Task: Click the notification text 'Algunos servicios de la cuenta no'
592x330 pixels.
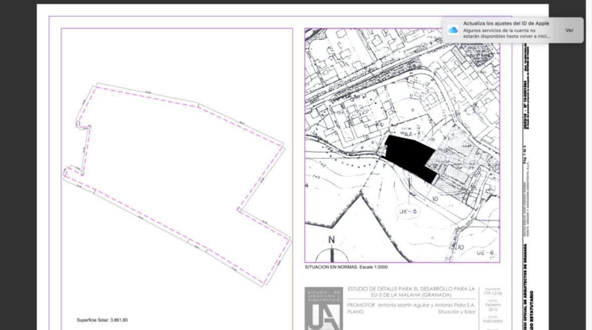Action: click(x=499, y=30)
